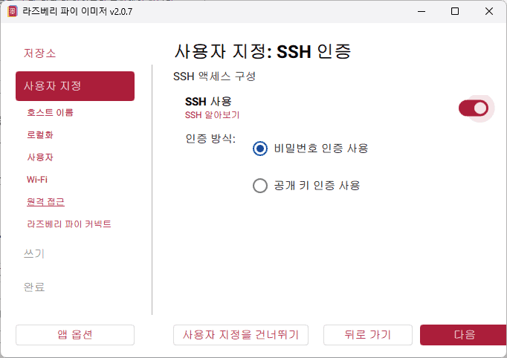Open 앱 옵션 settings
The image size is (507, 358).
[x=75, y=335]
